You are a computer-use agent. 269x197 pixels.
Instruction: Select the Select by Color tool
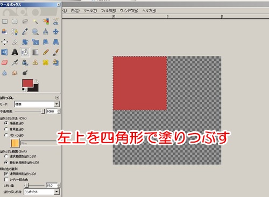click(x=46, y=22)
